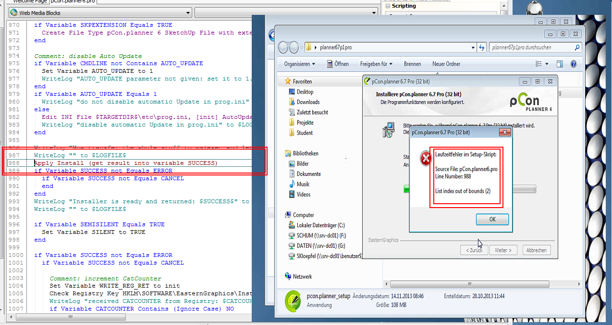The height and width of the screenshot is (325, 612).
Task: Click Brennen in the Explorer toolbar
Action: tap(412, 64)
